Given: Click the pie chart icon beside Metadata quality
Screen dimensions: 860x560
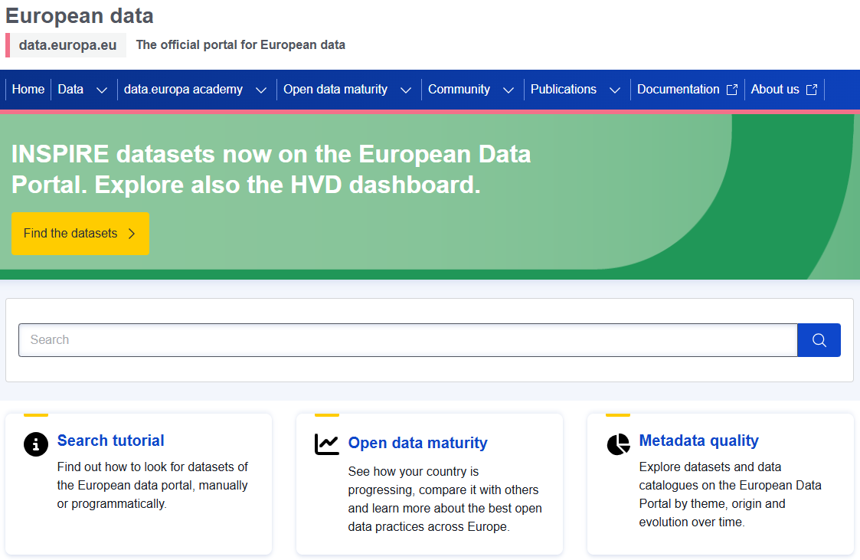Looking at the screenshot, I should coord(618,444).
